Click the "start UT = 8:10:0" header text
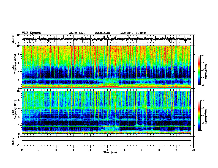Image resolution: width=218 pixels, height=168 pixels. pos(133,33)
